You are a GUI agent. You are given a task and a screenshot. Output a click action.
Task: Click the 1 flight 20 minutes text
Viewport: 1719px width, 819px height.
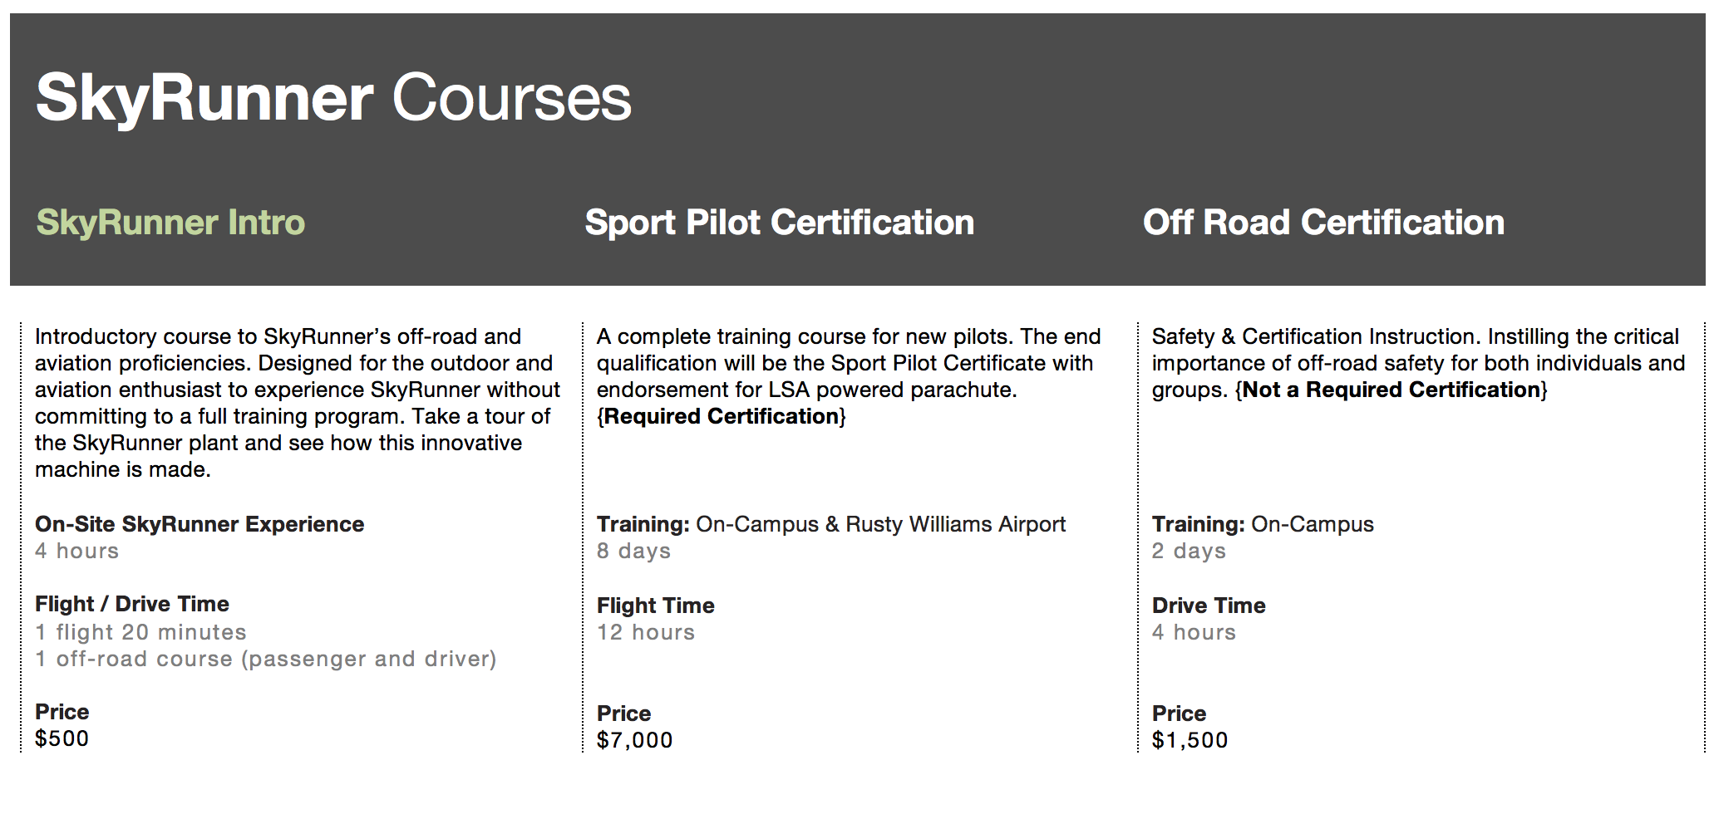coord(140,632)
